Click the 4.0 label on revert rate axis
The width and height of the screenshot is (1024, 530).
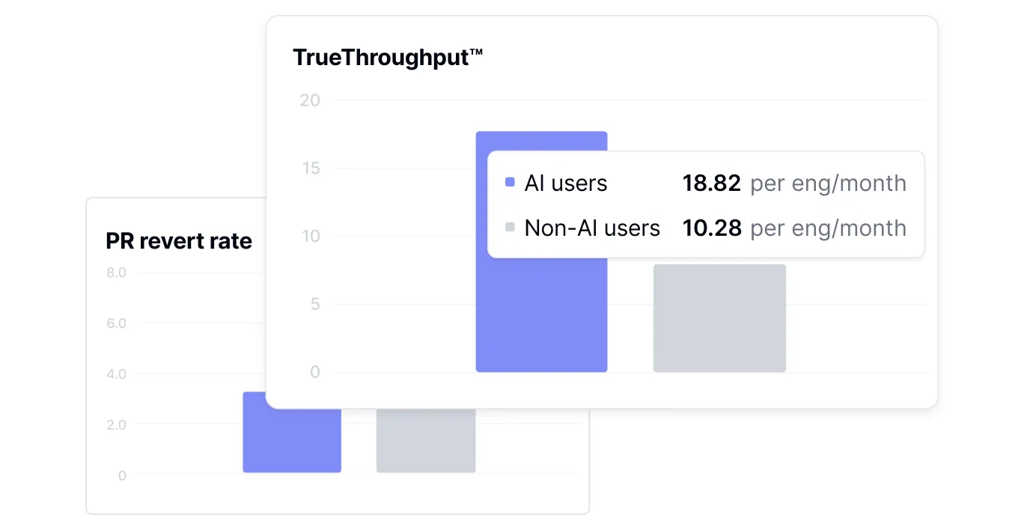(x=117, y=374)
